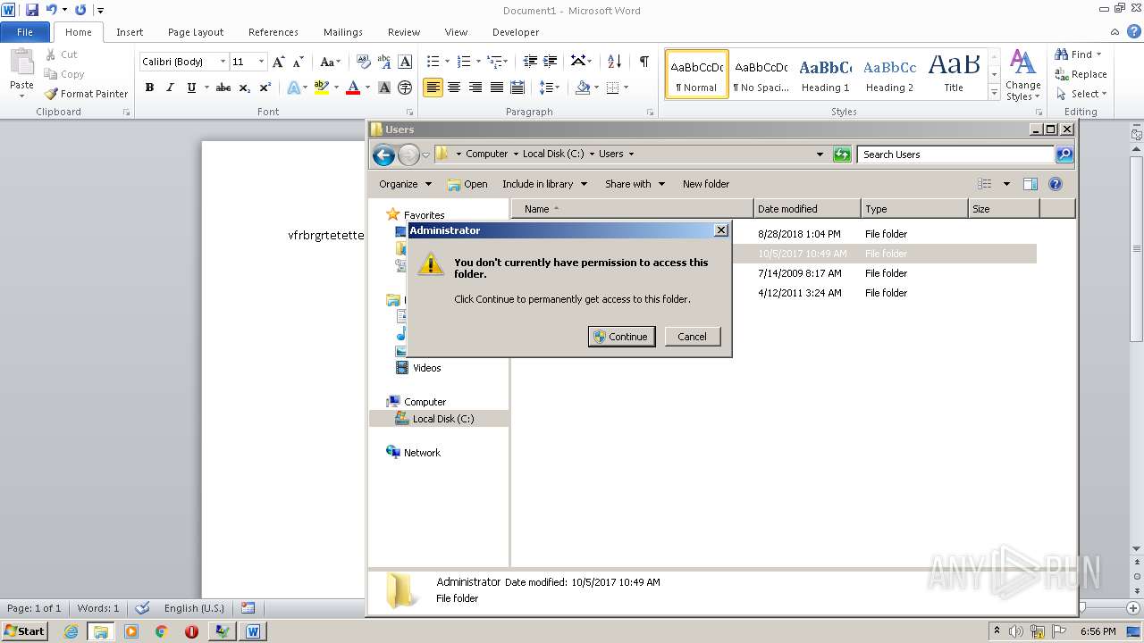
Task: Open the Select dropdown in Editing group
Action: tap(1081, 94)
